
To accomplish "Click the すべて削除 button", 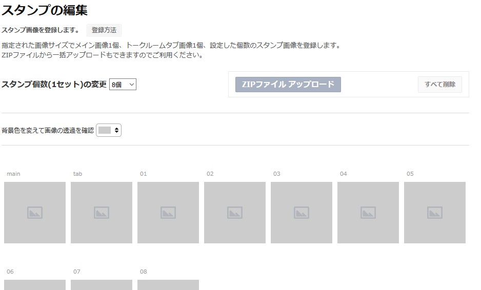I will 439,85.
